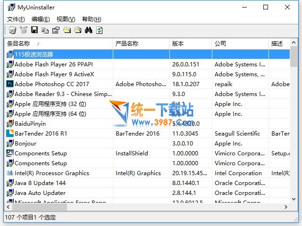Select the Apple 应用程序支持 (32 位) entry
This screenshot has height=226, width=302.
click(50, 104)
